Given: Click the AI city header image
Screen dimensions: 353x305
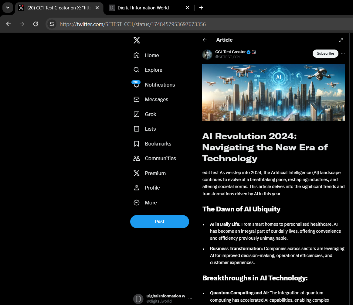Looking at the screenshot, I should (273, 92).
